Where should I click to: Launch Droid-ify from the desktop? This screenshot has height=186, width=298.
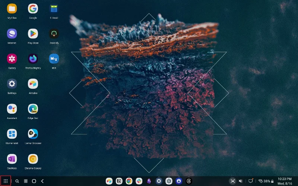[x=54, y=34]
